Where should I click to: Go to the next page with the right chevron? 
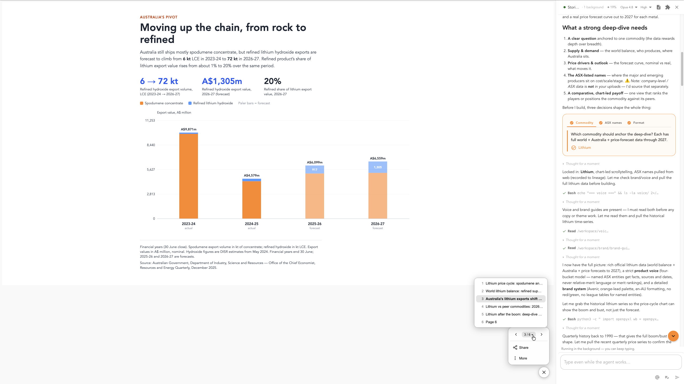coord(542,334)
